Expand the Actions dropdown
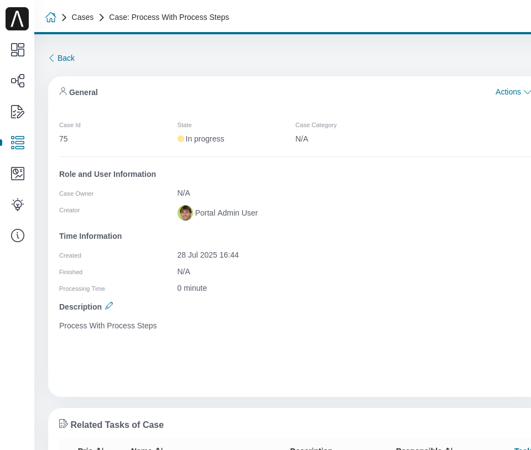Screen dimensions: 531x450 coord(512,92)
